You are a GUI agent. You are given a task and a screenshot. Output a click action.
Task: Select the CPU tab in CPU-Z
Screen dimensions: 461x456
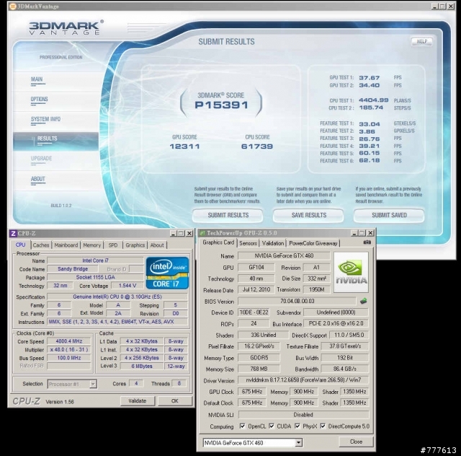pyautogui.click(x=21, y=245)
